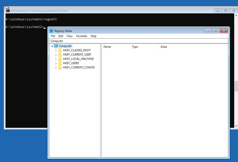Image resolution: width=238 pixels, height=162 pixels.
Task: Click the Name column header
Action: tap(116, 47)
